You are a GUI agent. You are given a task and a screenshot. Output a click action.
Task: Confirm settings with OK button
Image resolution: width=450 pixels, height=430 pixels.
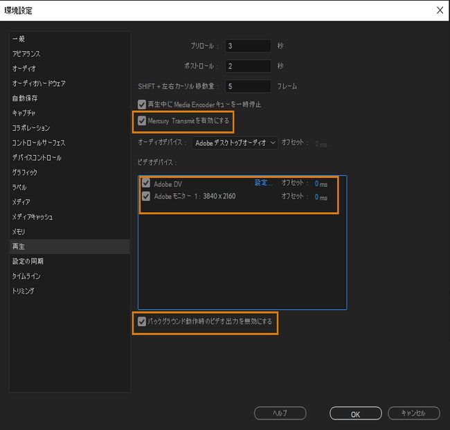tap(356, 413)
